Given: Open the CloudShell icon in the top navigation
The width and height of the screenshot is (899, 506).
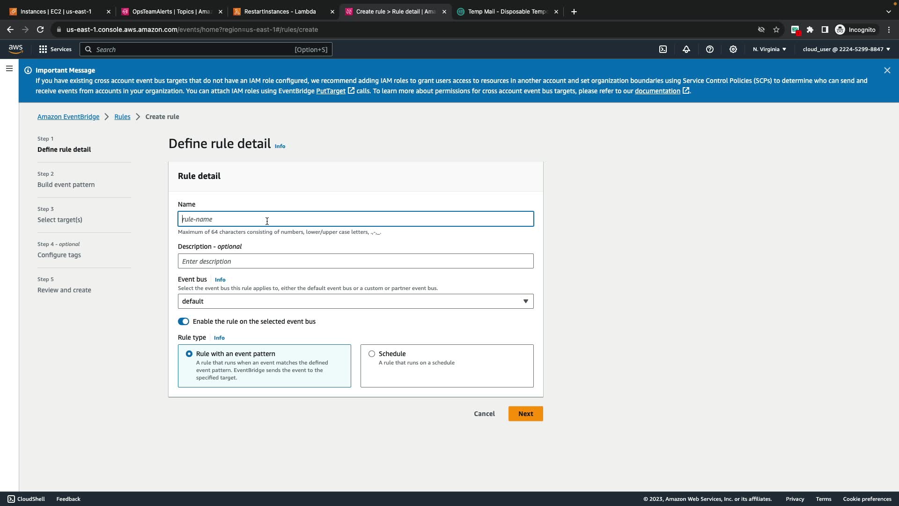Looking at the screenshot, I should click(663, 49).
